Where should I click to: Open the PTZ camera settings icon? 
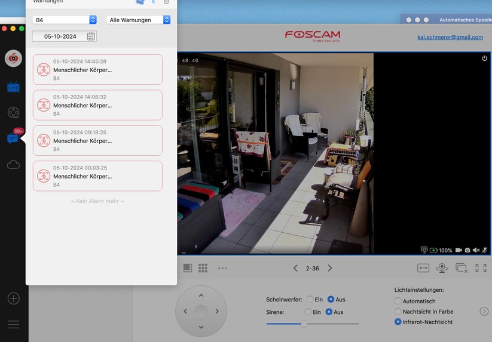(442, 268)
